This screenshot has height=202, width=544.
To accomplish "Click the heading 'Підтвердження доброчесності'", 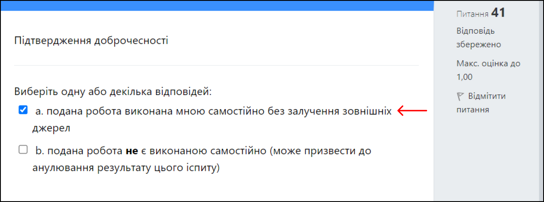I will coord(91,40).
